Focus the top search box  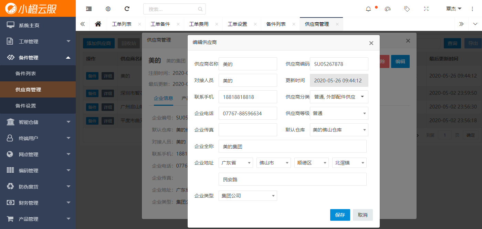click(x=175, y=9)
